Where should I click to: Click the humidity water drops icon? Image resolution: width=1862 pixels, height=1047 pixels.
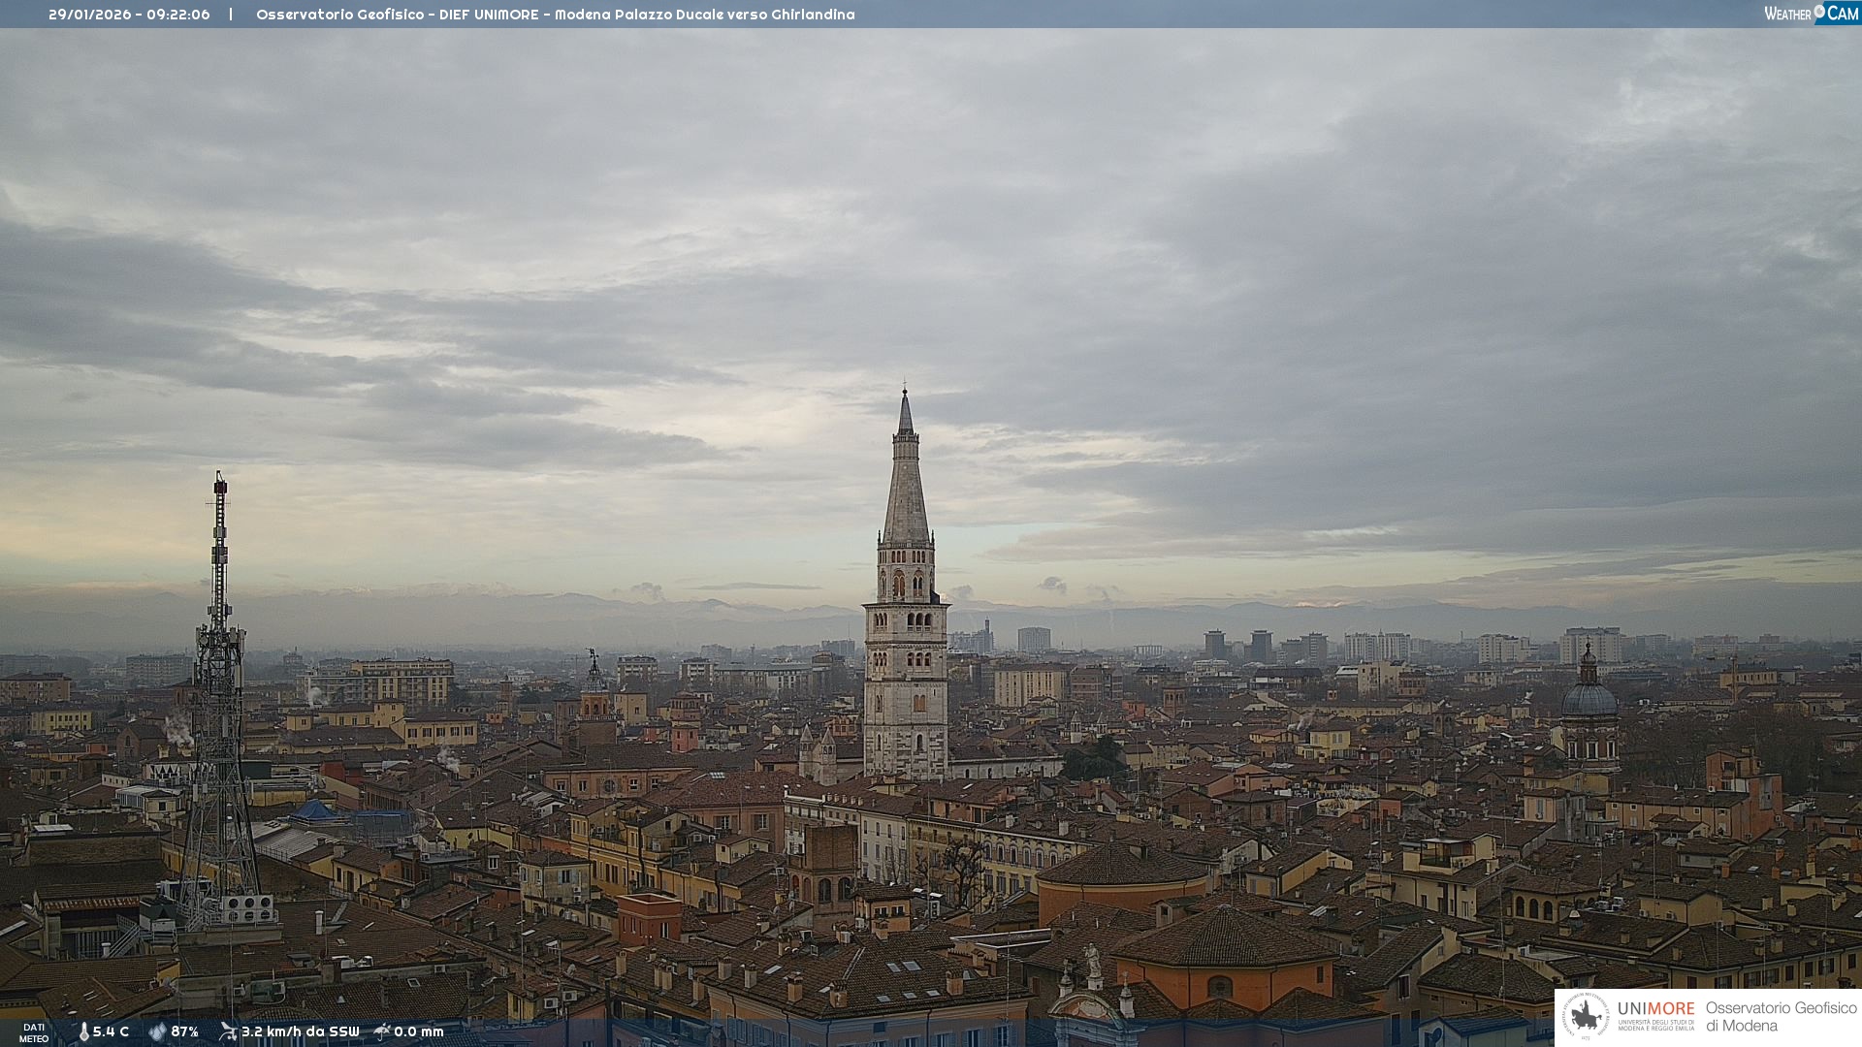click(x=157, y=1031)
